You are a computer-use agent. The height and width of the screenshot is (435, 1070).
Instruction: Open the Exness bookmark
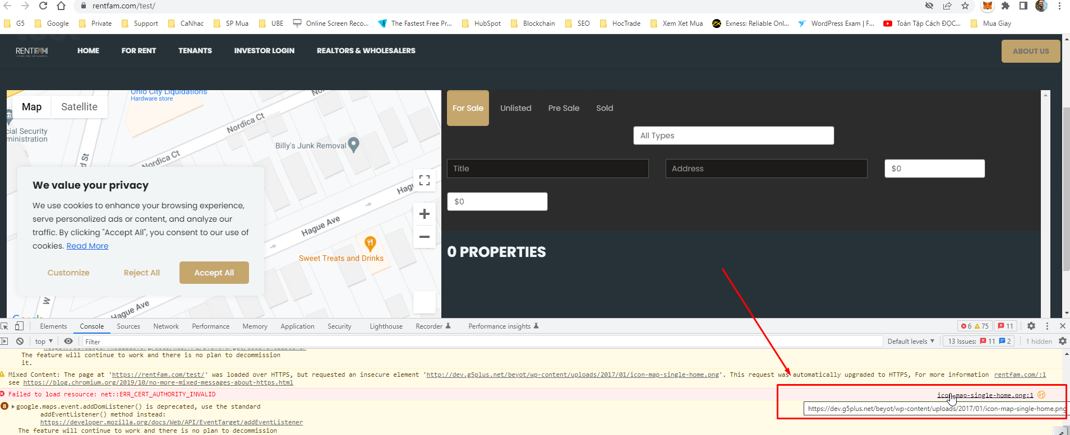(750, 24)
